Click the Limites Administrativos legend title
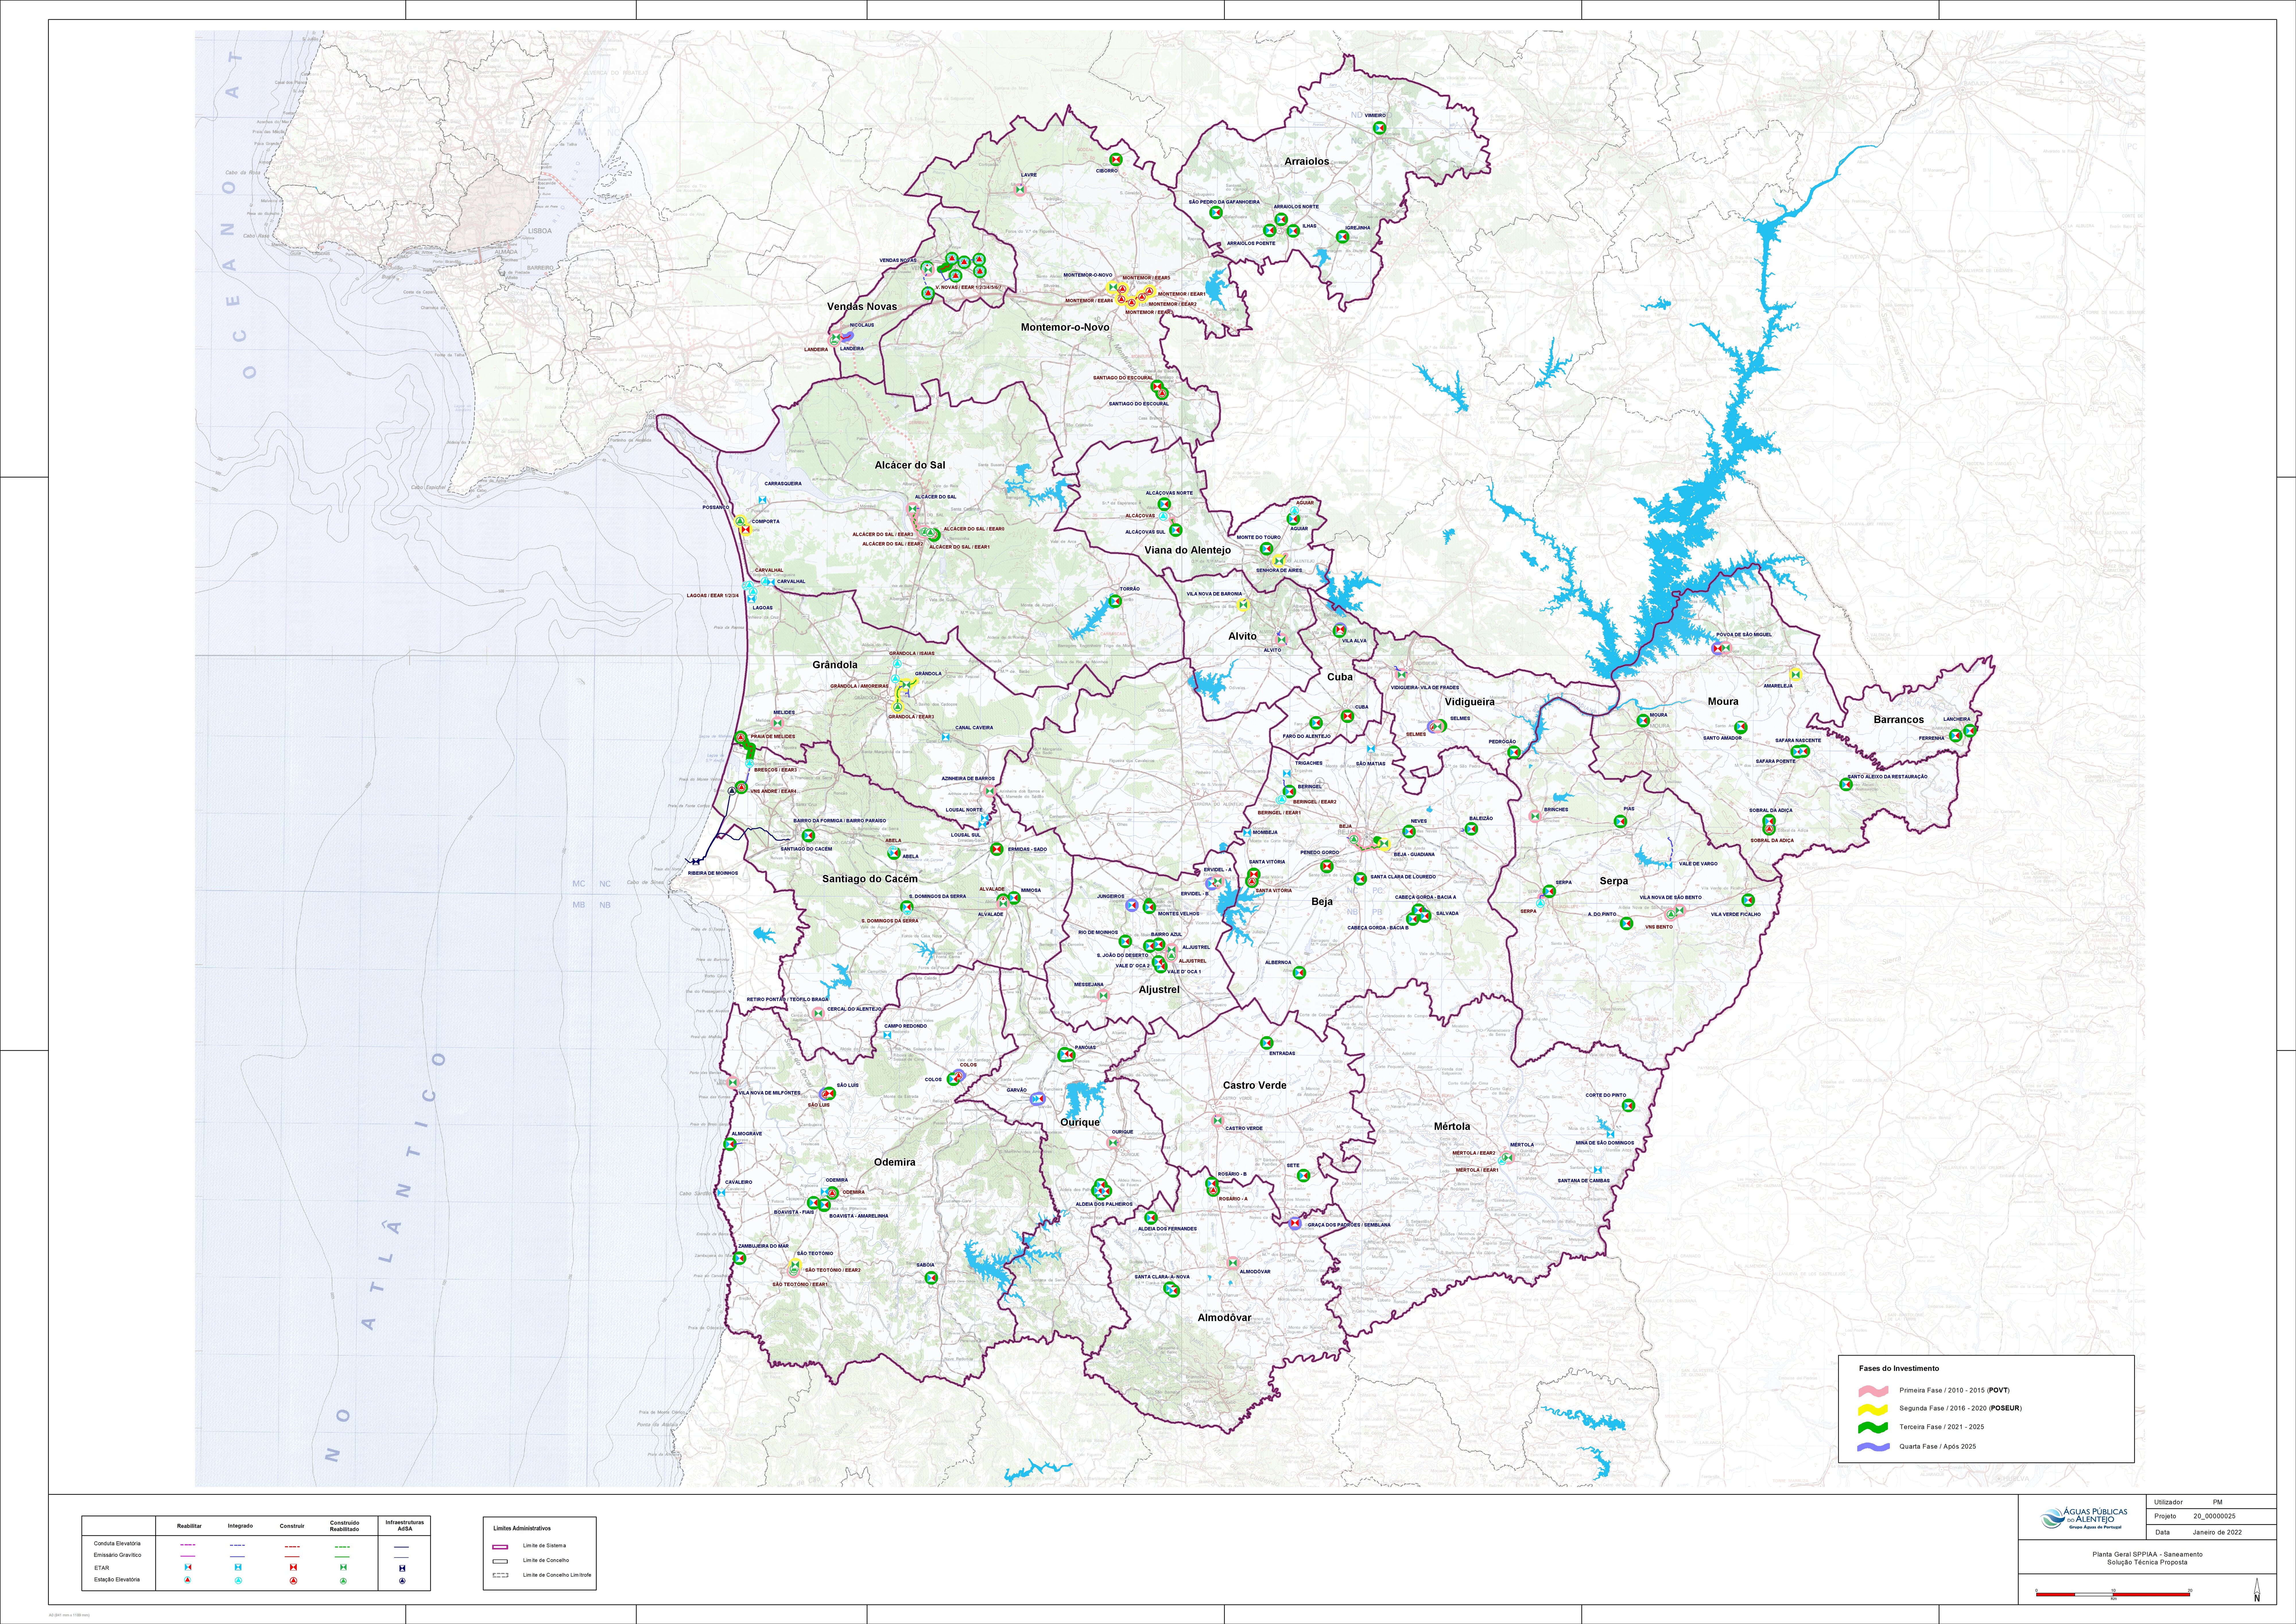This screenshot has width=2296, height=1624. (x=522, y=1528)
